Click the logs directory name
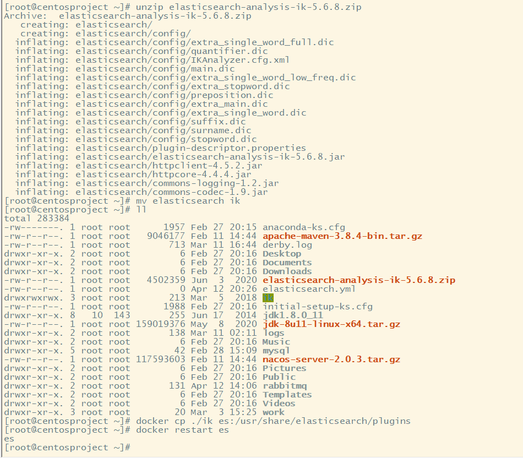Viewport: 523px width, 458px height. (274, 333)
